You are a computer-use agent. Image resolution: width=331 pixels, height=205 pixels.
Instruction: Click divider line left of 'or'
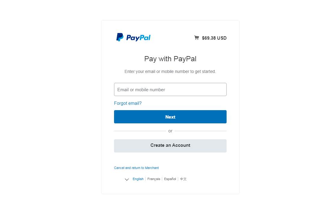click(140, 131)
